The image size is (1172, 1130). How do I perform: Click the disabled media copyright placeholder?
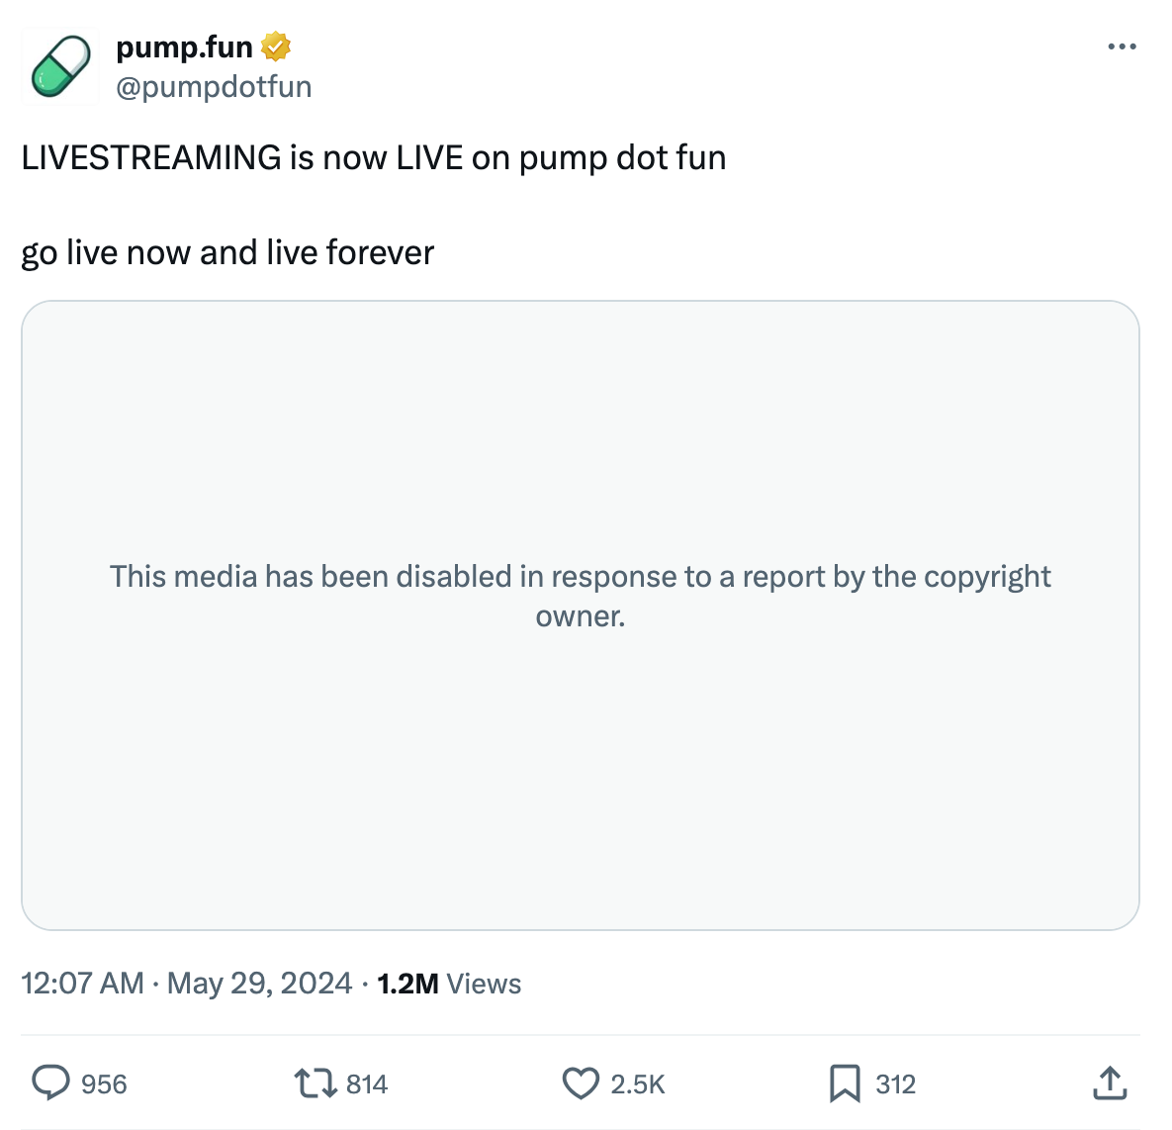pos(580,615)
